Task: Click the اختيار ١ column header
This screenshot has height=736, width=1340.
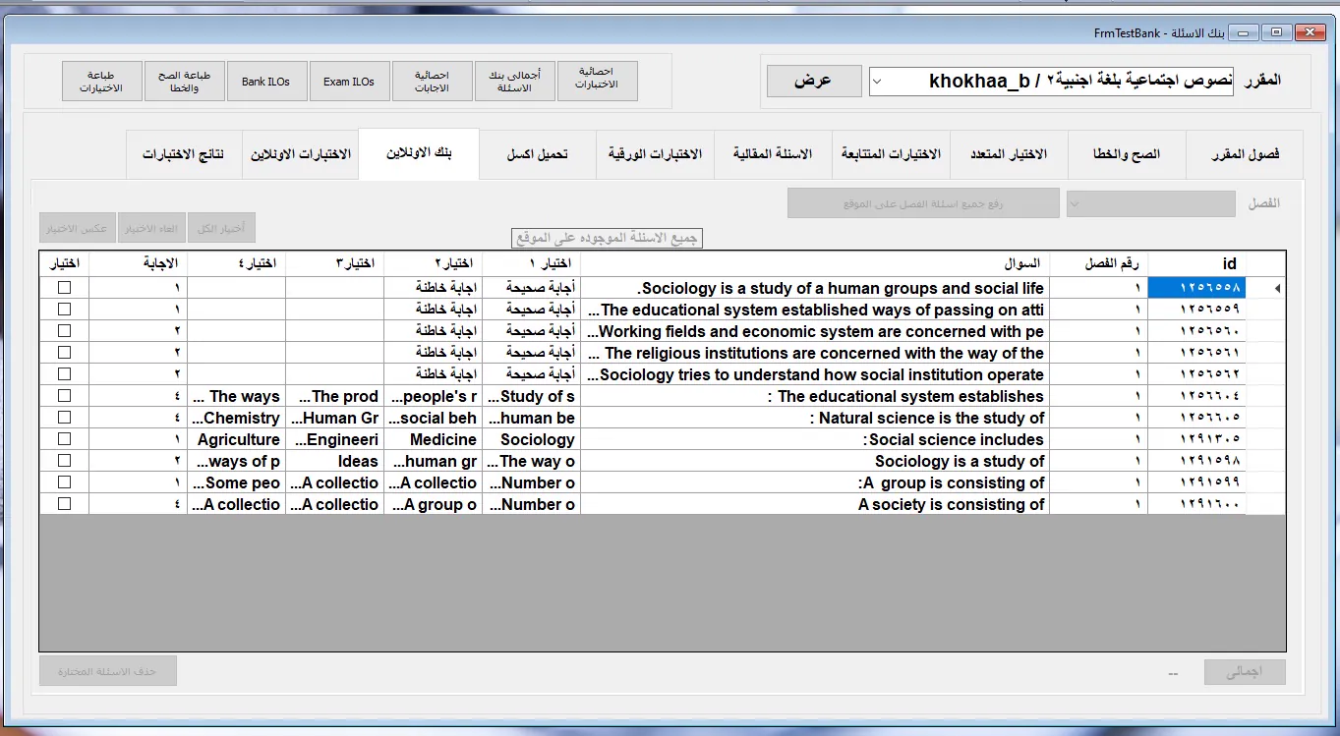Action: click(532, 263)
